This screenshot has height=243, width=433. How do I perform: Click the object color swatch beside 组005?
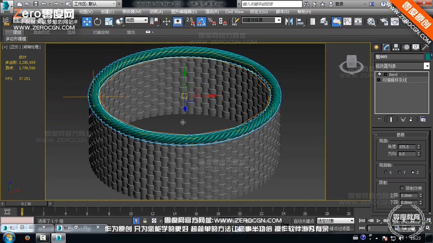[x=428, y=57]
